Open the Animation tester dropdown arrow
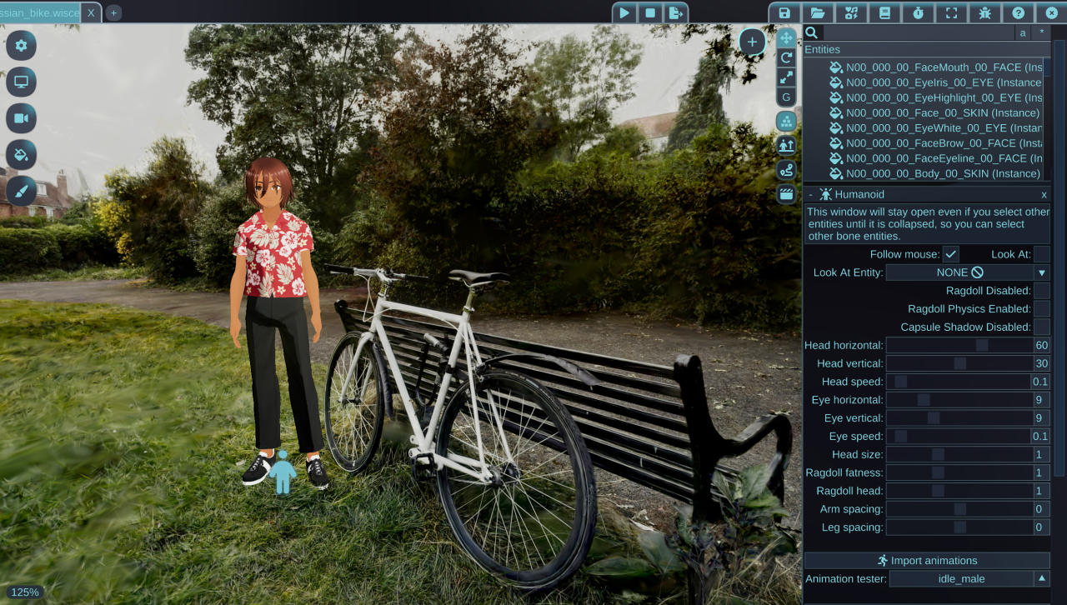This screenshot has width=1067, height=605. point(1041,578)
